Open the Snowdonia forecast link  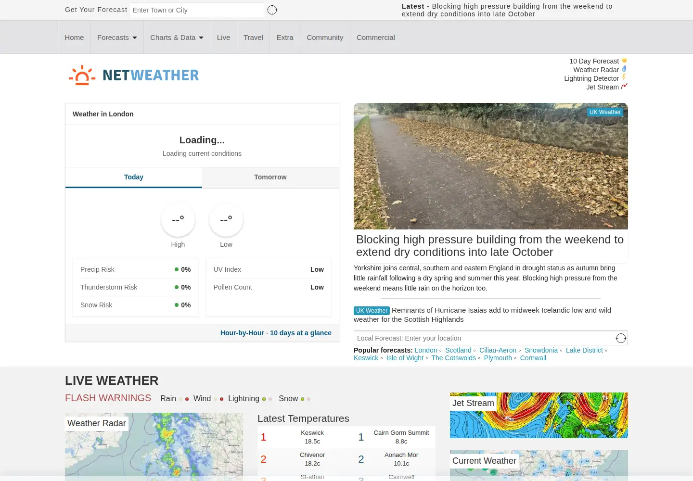click(x=541, y=350)
